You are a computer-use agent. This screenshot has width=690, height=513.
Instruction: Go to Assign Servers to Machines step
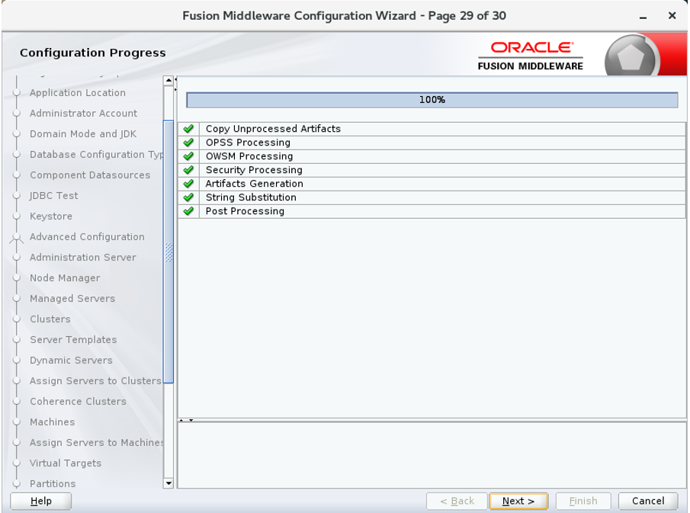pos(96,443)
